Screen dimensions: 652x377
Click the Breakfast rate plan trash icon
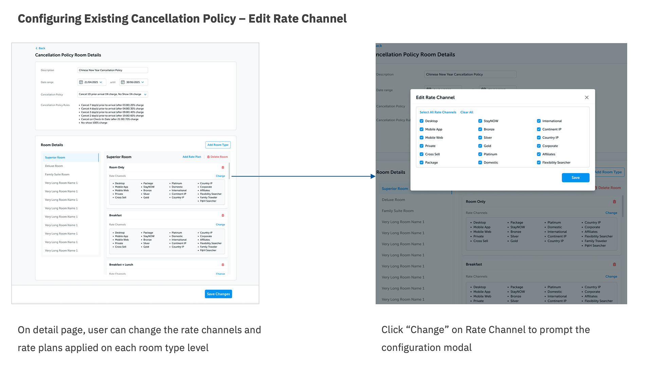223,215
